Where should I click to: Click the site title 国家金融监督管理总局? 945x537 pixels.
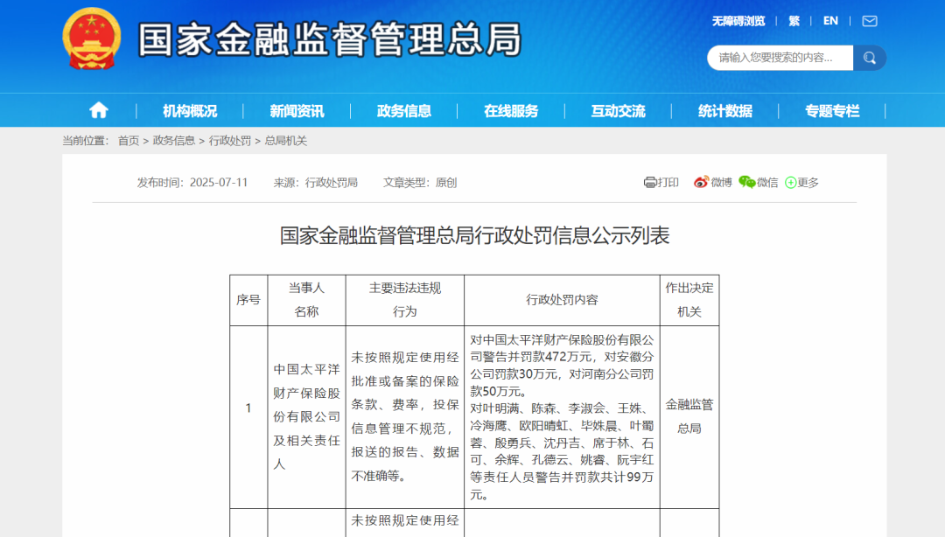click(330, 39)
